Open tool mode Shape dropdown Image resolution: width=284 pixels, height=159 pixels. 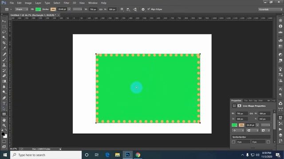(21, 9)
